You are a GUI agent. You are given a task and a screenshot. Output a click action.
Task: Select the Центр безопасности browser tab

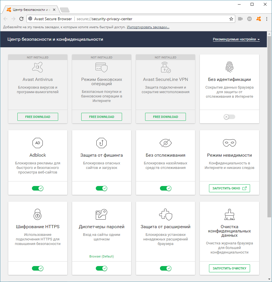31,10
